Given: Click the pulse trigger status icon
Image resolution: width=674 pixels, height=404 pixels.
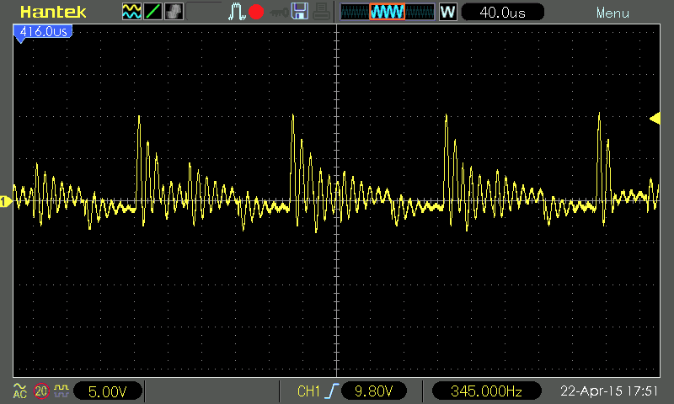Looking at the screenshot, I should (237, 12).
